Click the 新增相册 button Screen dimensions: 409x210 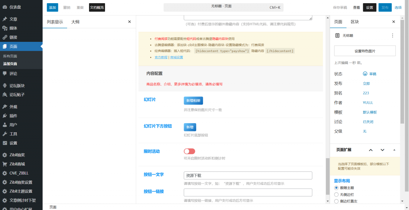193,100
